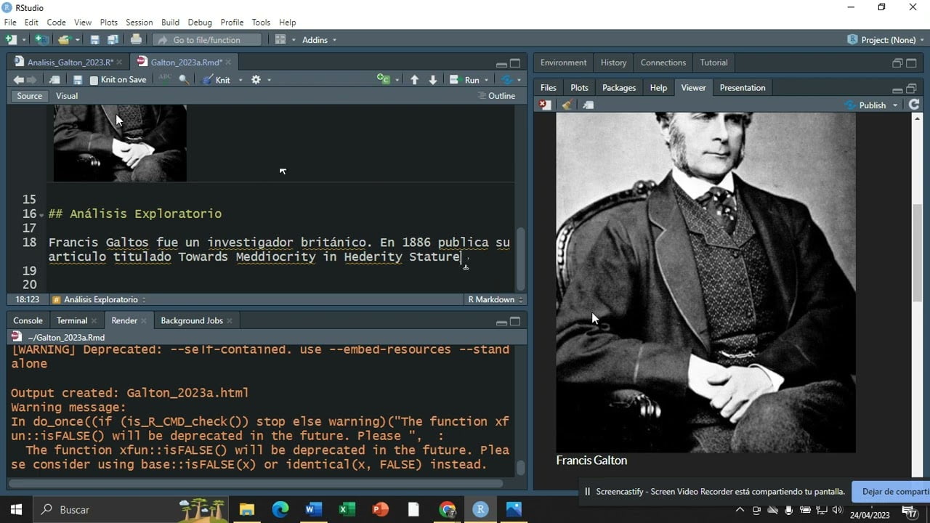
Task: Go to the next section/chunk
Action: [x=433, y=80]
